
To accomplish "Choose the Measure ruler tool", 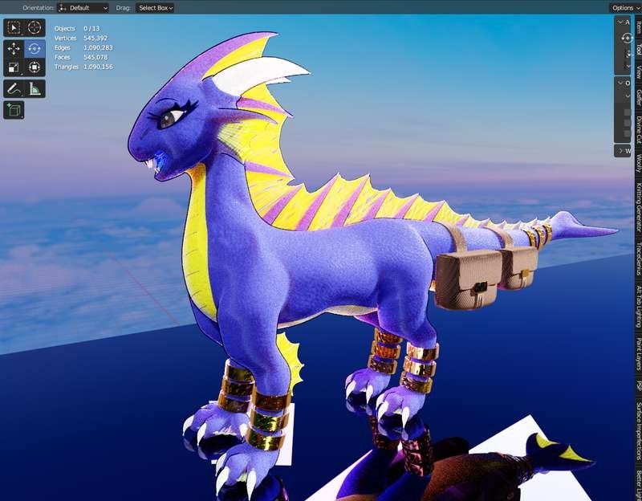I will 35,89.
